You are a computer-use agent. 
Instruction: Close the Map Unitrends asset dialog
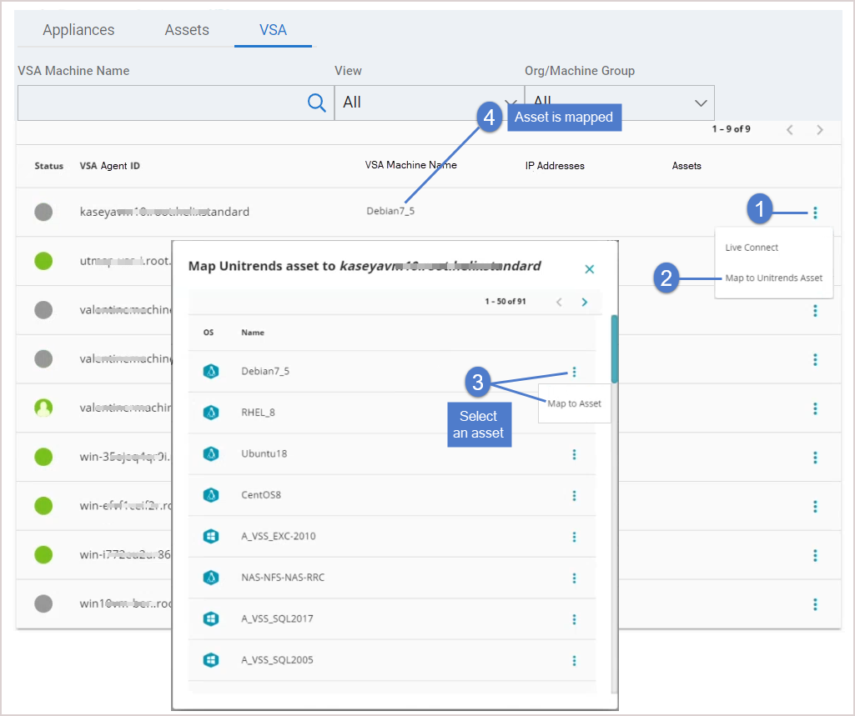click(x=589, y=268)
